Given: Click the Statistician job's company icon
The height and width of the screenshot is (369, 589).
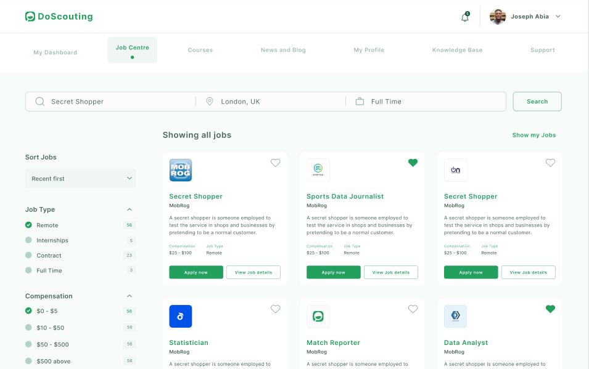Looking at the screenshot, I should 181,316.
